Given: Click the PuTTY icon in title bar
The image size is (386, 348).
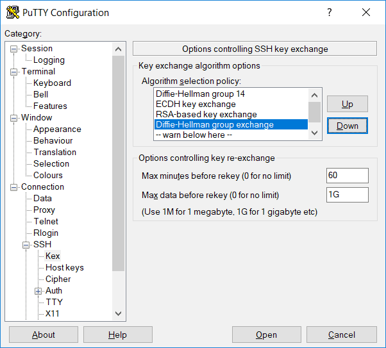Looking at the screenshot, I should point(13,13).
